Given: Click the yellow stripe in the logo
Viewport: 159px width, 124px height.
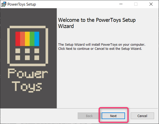Looking at the screenshot, I should pyautogui.click(x=27, y=39).
